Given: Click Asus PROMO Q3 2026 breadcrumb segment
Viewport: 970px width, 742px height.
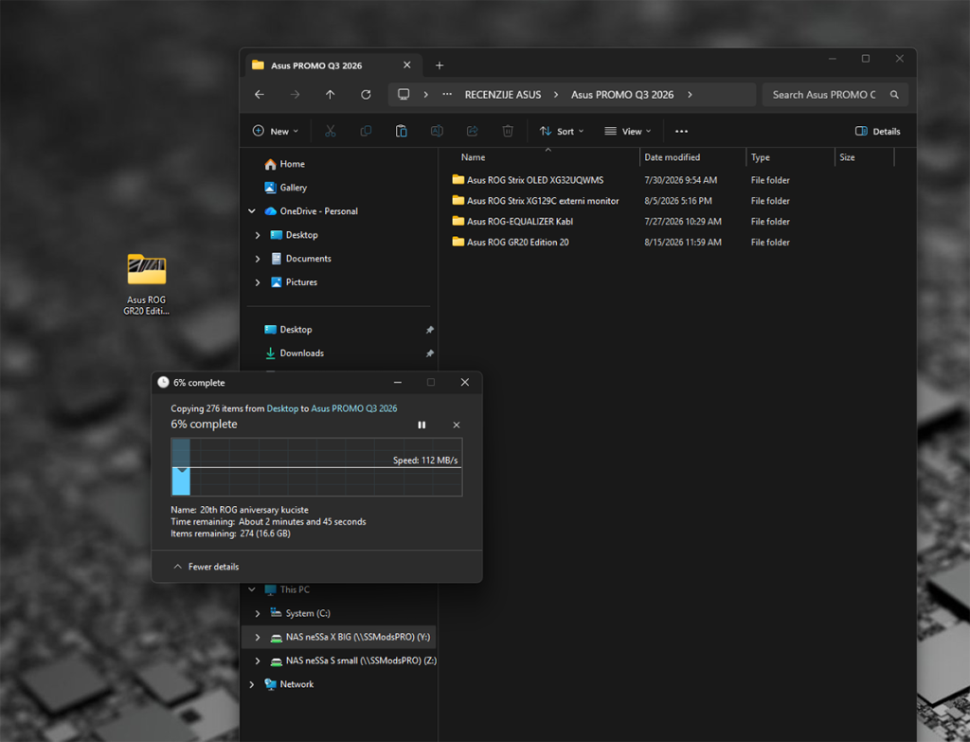Looking at the screenshot, I should (x=622, y=95).
